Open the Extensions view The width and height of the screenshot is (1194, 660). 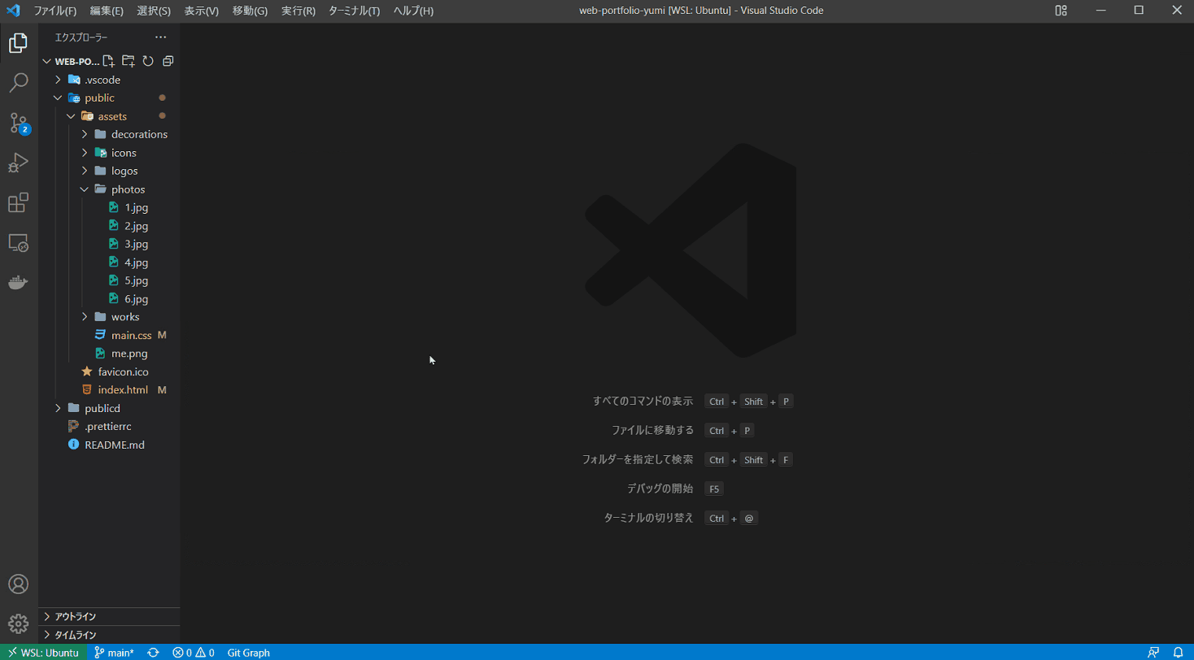19,202
